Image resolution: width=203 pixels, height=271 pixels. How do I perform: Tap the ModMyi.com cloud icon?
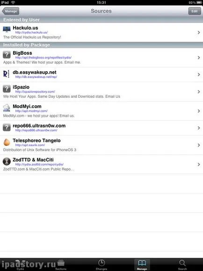[7, 108]
